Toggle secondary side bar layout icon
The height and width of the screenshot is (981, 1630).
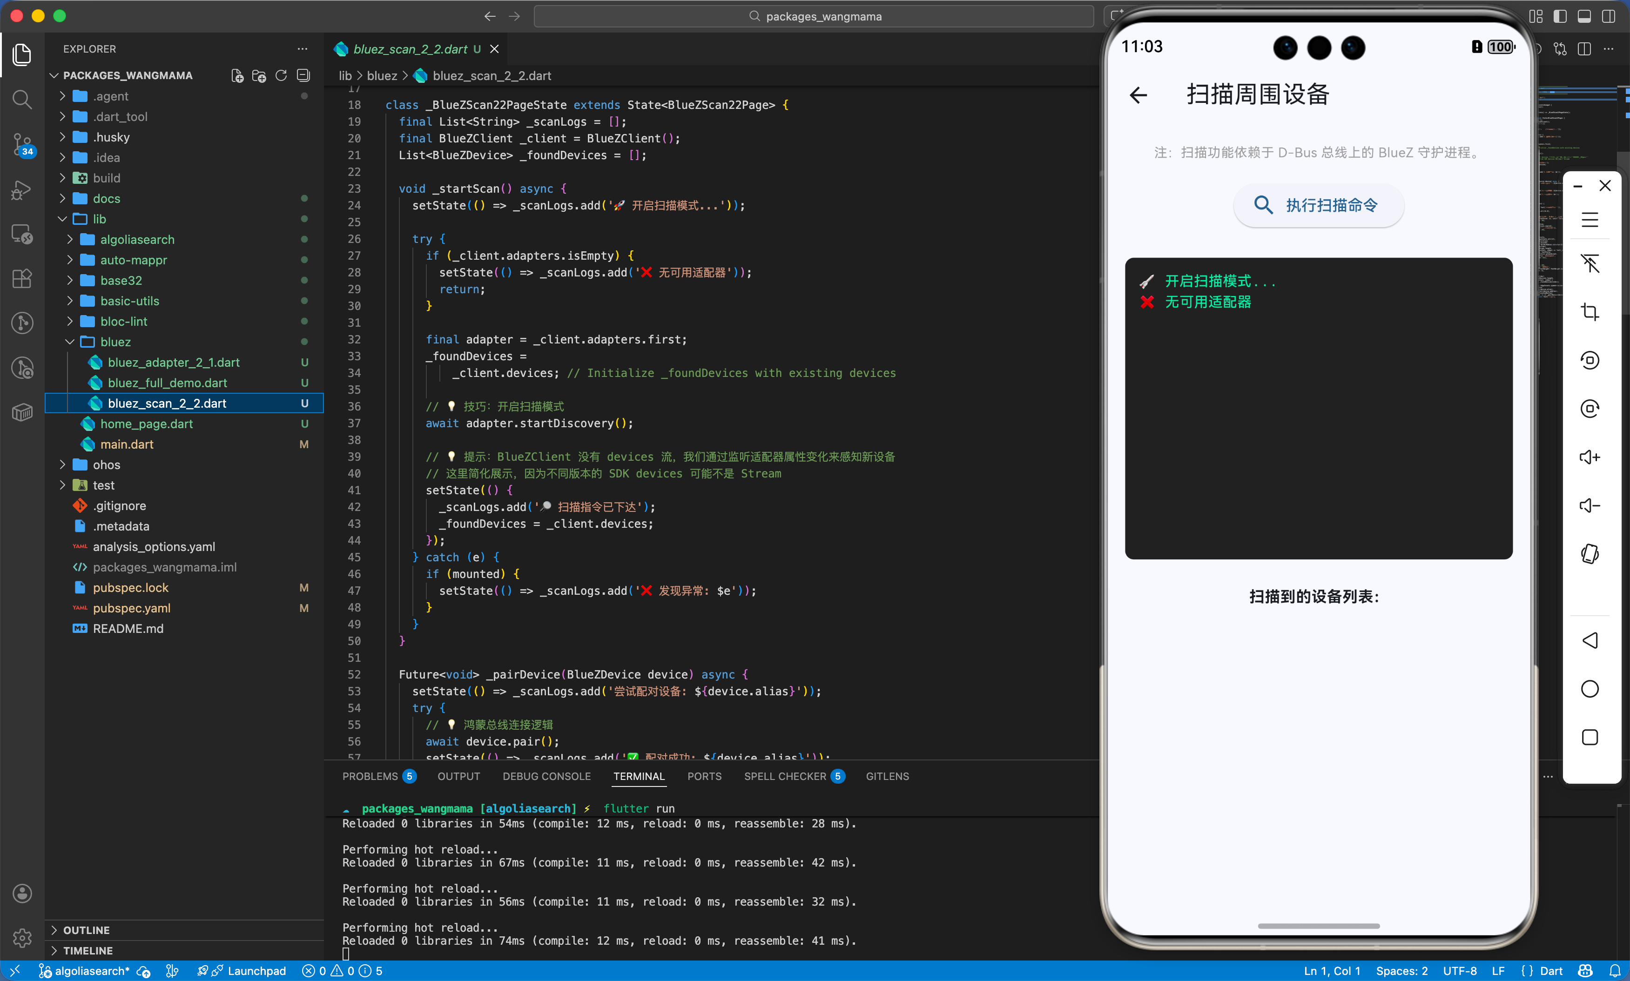pyautogui.click(x=1608, y=17)
